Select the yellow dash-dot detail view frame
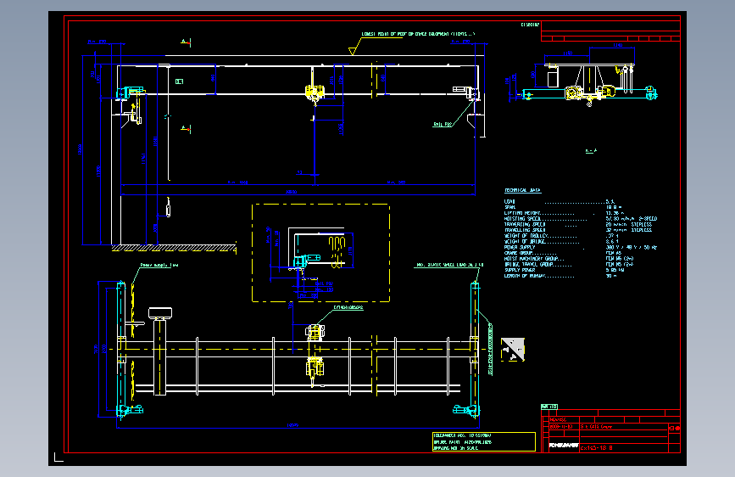Viewport: 735px width, 477px height. 320,253
